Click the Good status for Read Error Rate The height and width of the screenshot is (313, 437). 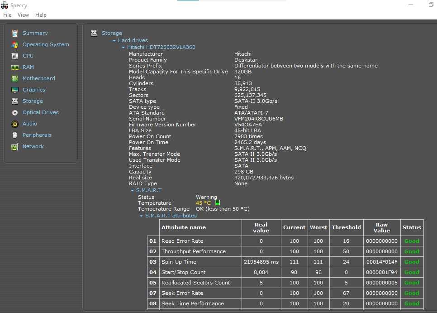(412, 241)
